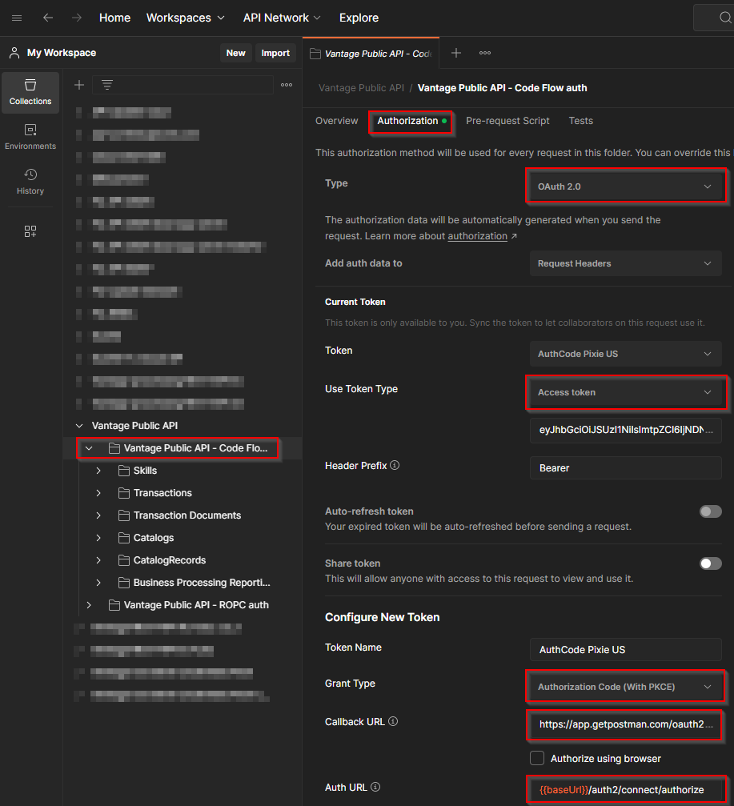734x806 pixels.
Task: Click the Header Prefix info icon
Action: pos(395,465)
